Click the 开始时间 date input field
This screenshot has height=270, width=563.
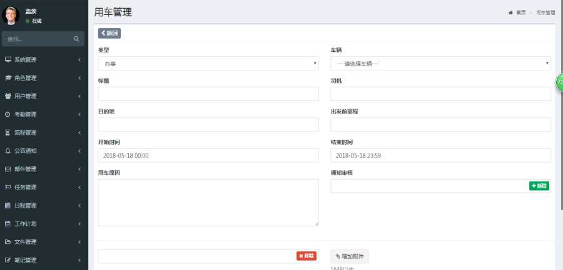(208, 155)
